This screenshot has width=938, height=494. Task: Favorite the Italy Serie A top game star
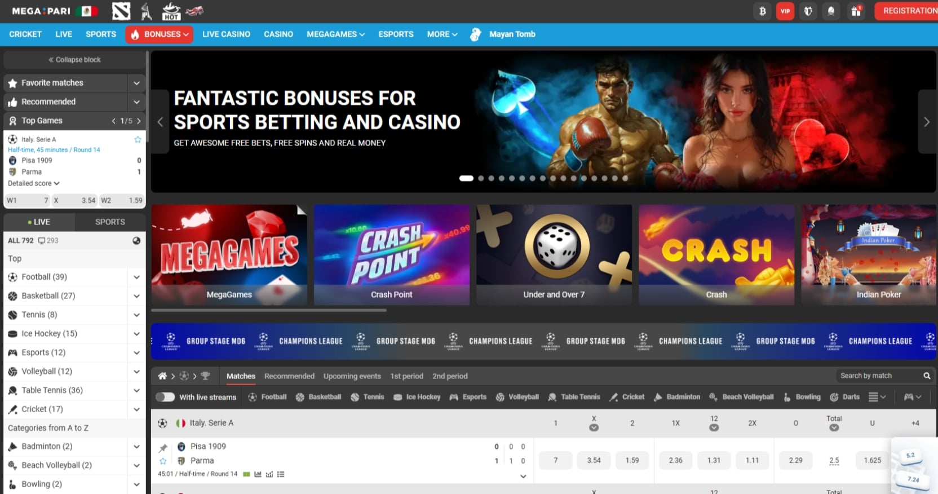[138, 139]
